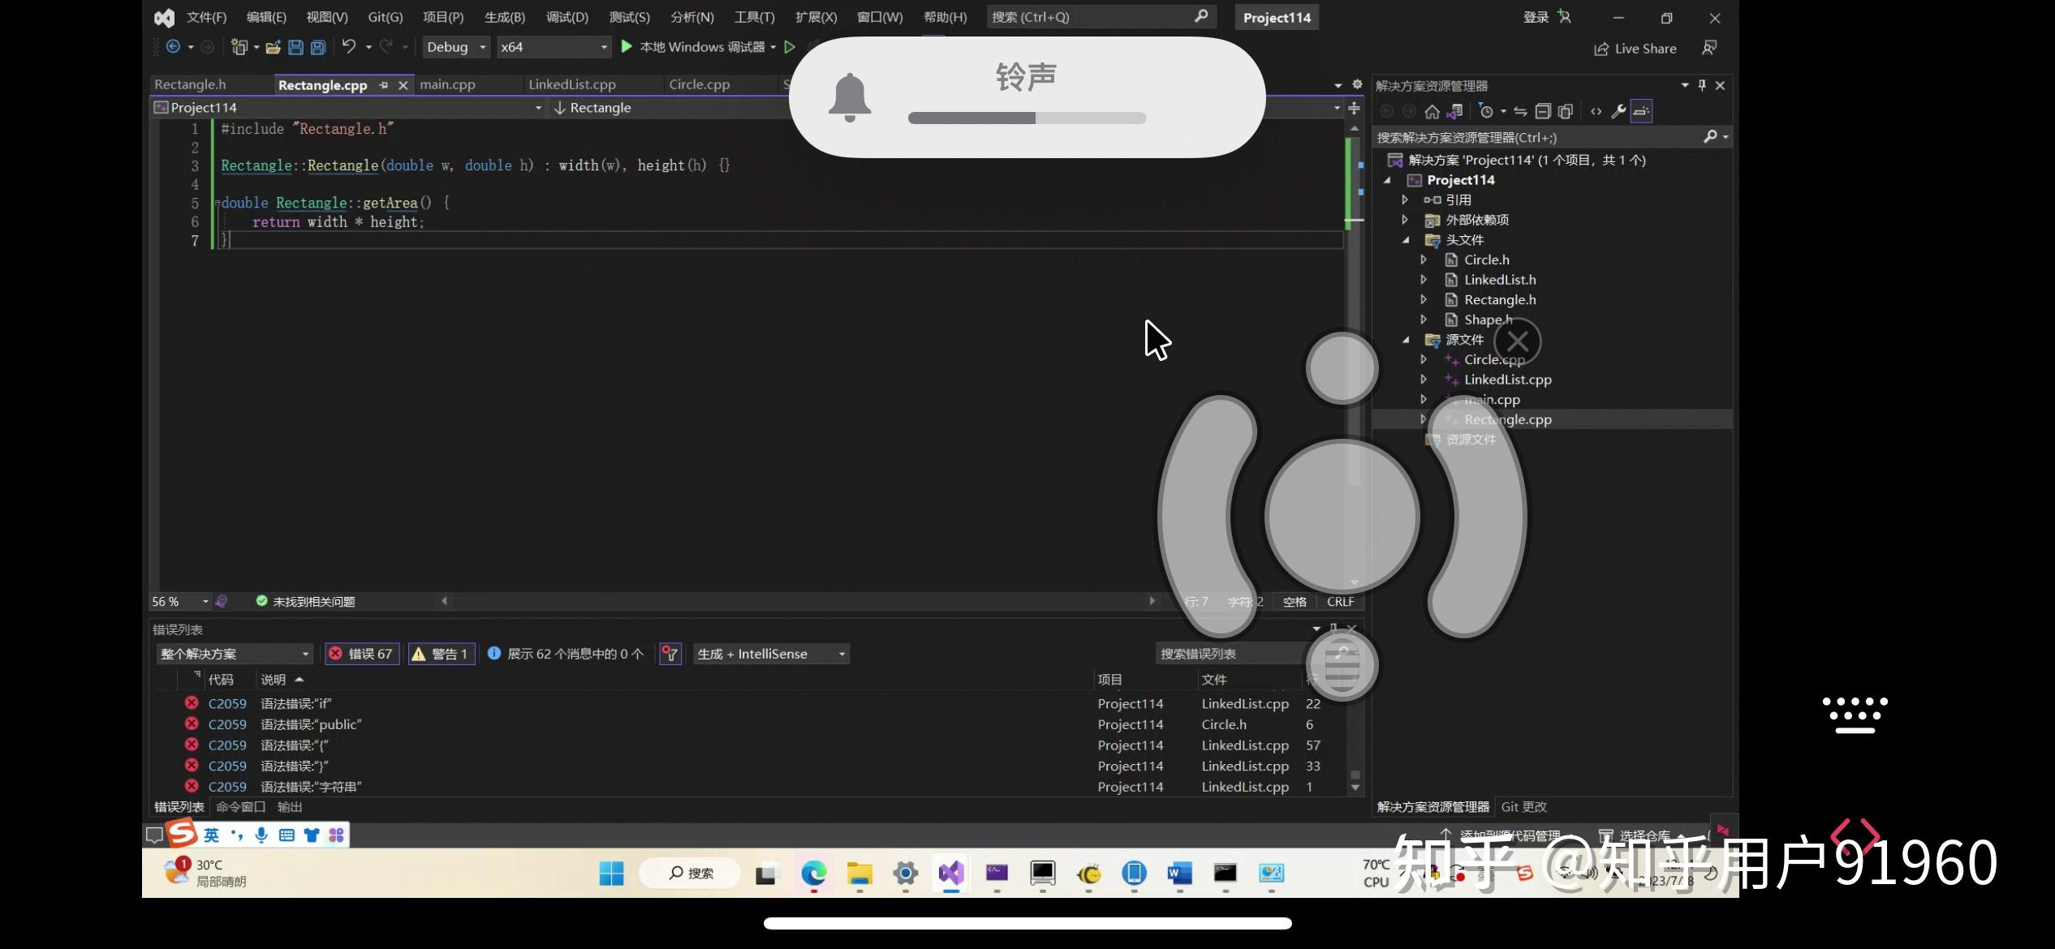Toggle pin on the Rectangle.cpp tab
2055x949 pixels.
[x=383, y=85]
